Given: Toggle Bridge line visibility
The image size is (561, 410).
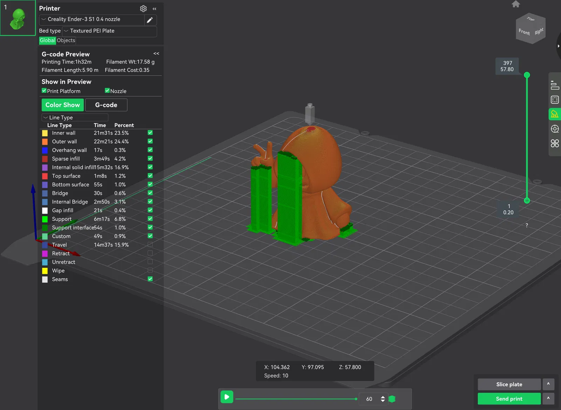Looking at the screenshot, I should click(x=150, y=193).
